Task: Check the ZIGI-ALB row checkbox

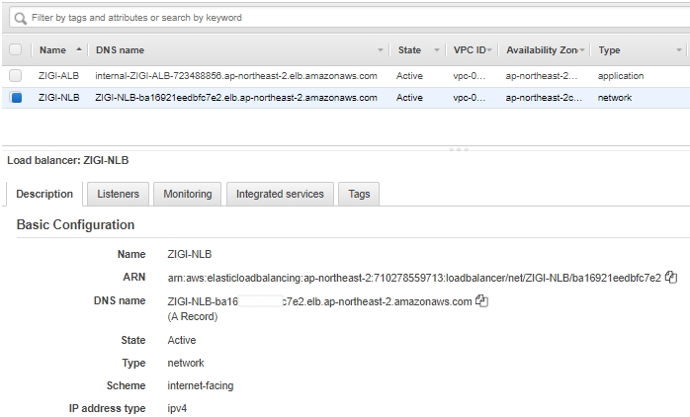Action: (16, 76)
